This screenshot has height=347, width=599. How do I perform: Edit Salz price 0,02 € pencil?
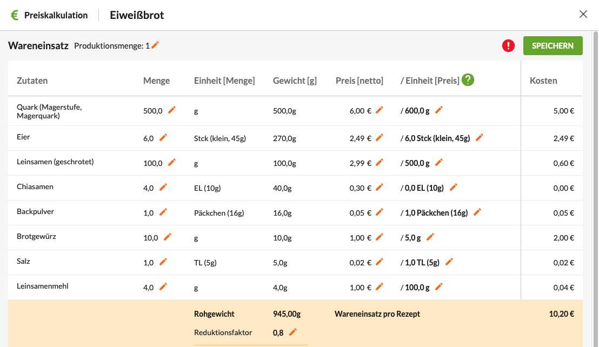point(380,262)
